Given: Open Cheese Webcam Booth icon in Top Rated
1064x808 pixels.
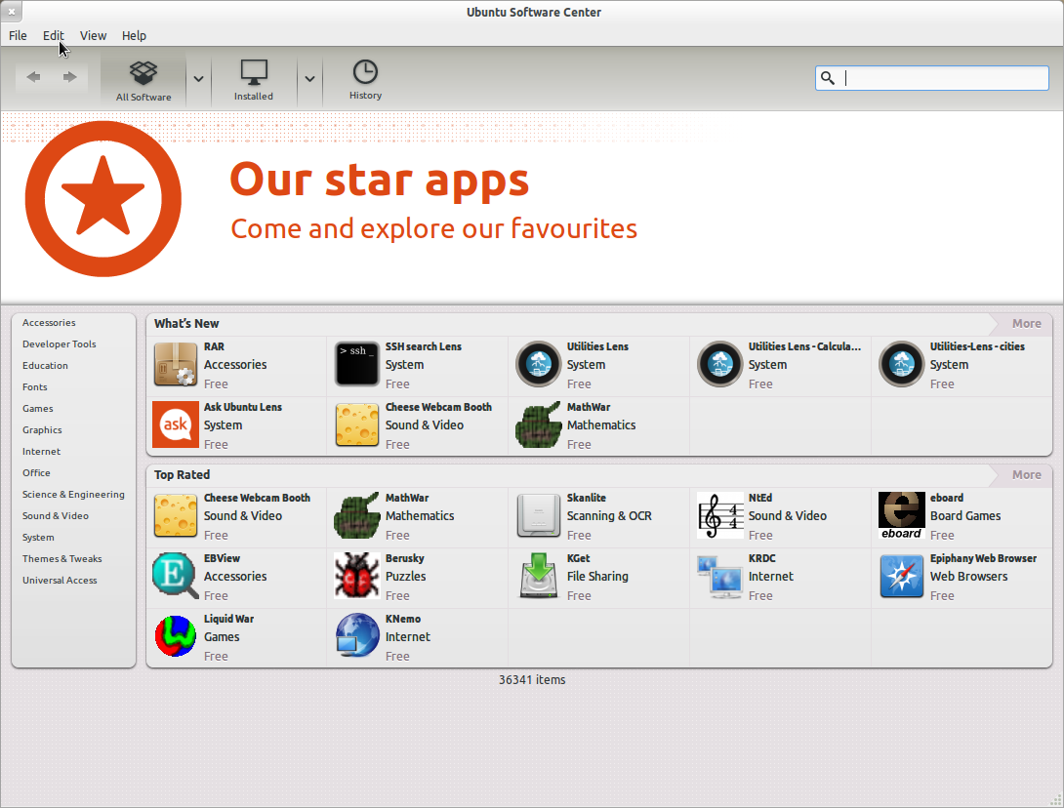Looking at the screenshot, I should click(176, 515).
